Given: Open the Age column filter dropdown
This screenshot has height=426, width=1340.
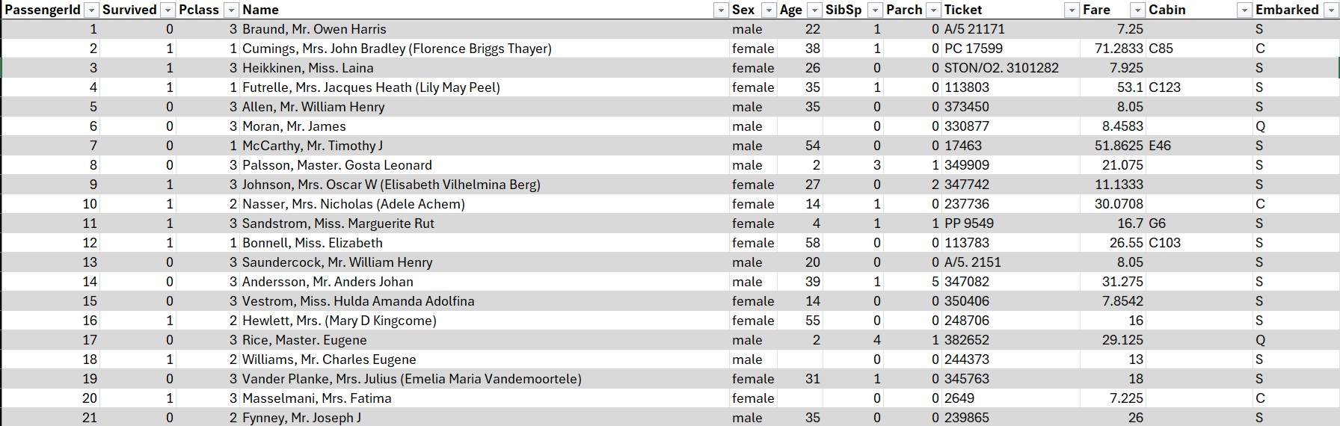Looking at the screenshot, I should coord(814,10).
